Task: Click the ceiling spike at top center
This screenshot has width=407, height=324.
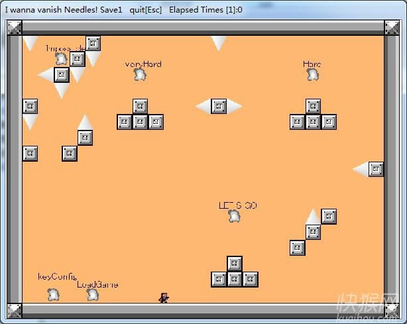Action: pos(219,42)
